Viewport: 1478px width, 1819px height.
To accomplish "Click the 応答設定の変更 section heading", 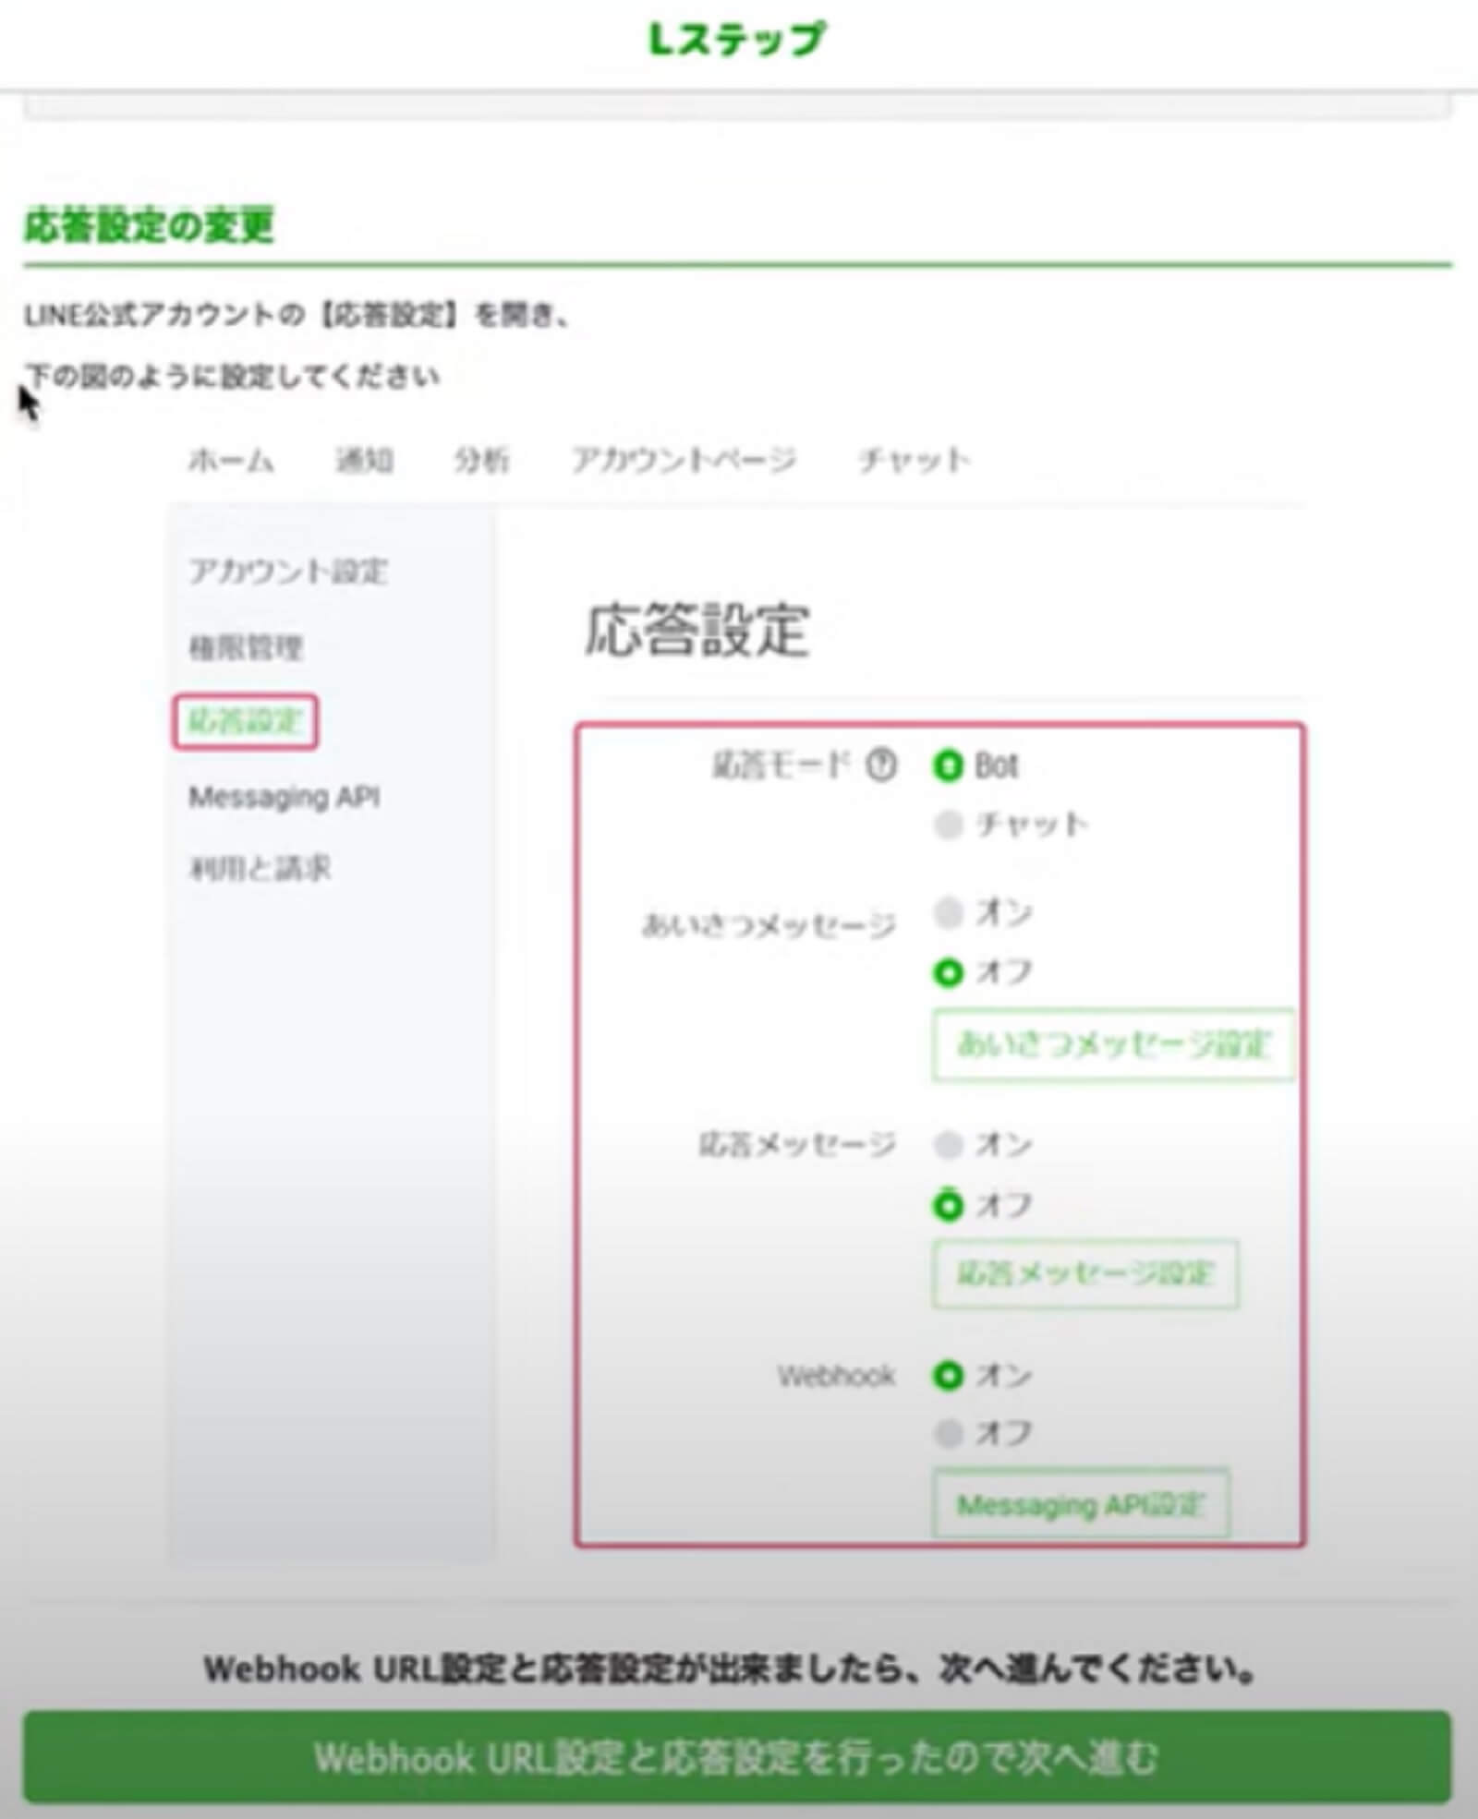I will pyautogui.click(x=149, y=226).
